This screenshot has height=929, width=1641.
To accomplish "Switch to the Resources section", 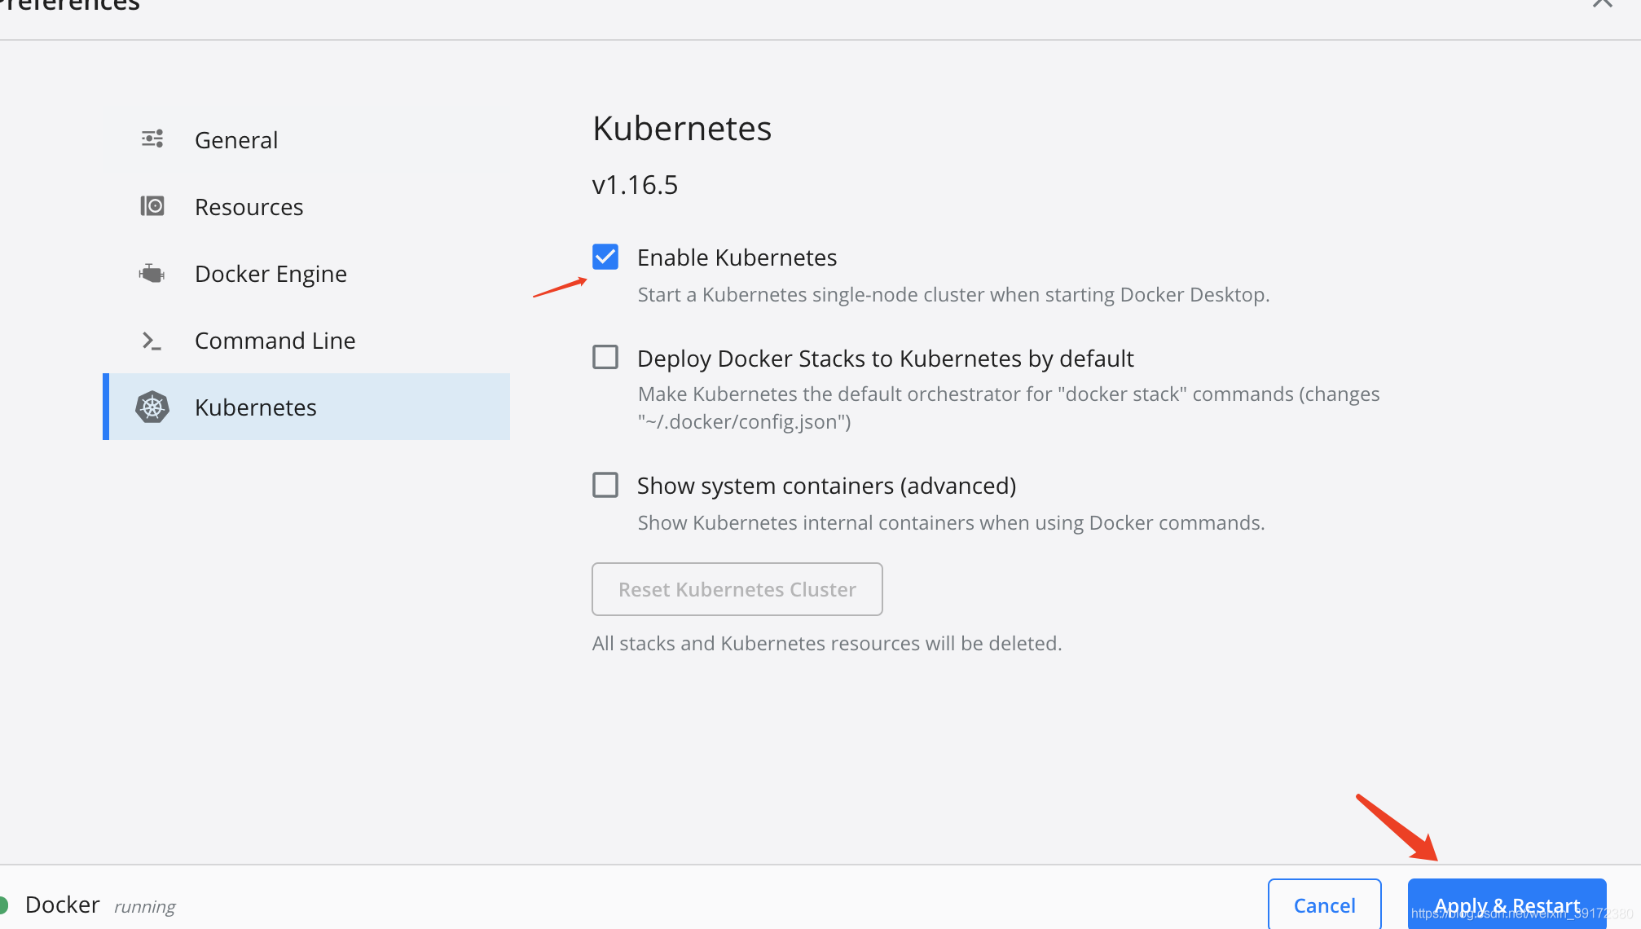I will click(x=249, y=207).
